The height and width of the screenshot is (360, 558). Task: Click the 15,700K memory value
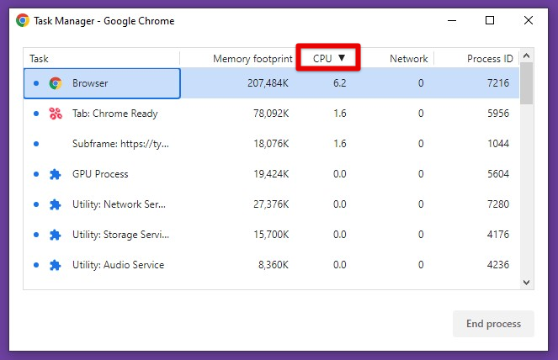point(271,235)
